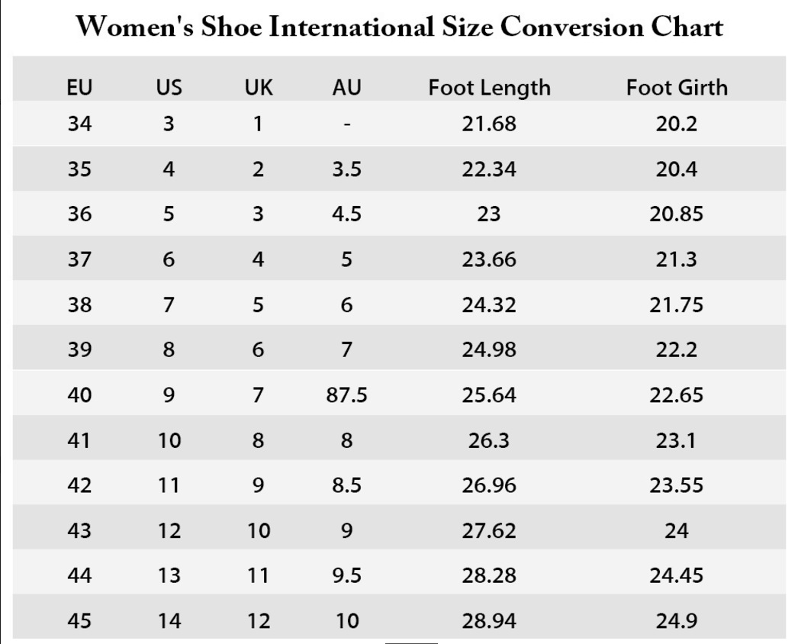Click the foot length value 21.68

[489, 123]
